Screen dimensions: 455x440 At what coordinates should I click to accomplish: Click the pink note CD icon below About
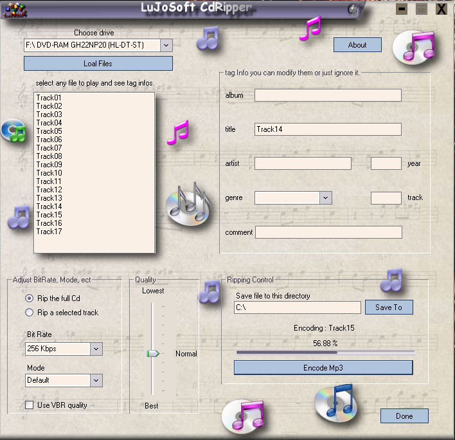click(414, 47)
